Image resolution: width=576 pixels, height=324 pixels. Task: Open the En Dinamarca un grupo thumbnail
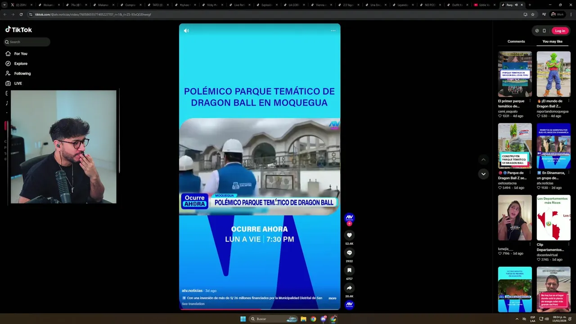(x=553, y=146)
